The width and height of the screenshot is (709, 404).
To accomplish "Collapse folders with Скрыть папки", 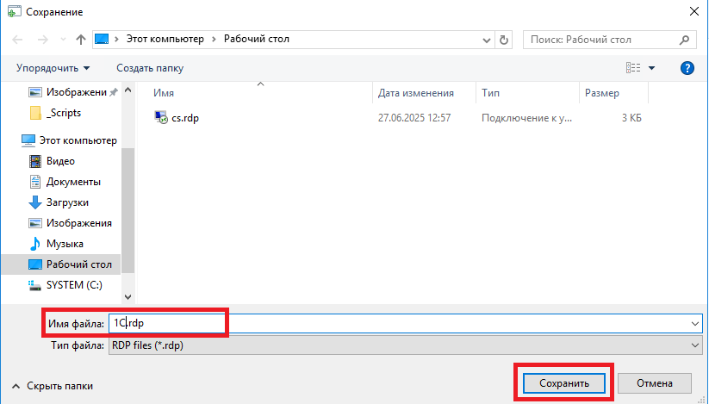I will point(53,387).
